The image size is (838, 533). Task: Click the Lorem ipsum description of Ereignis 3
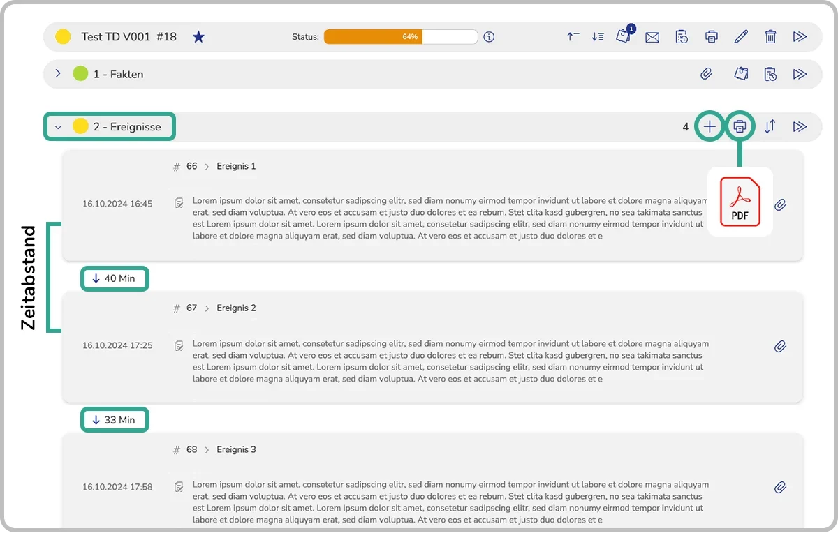[x=451, y=502]
